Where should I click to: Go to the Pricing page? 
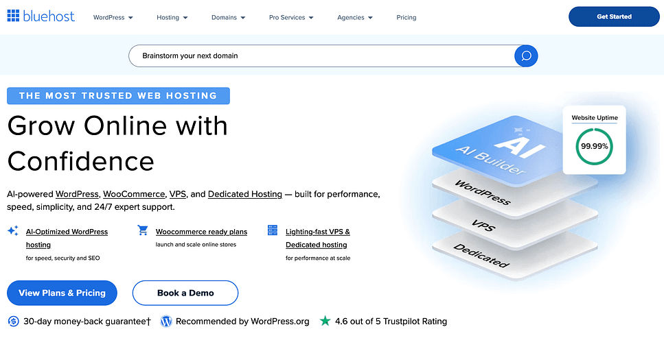pyautogui.click(x=407, y=17)
